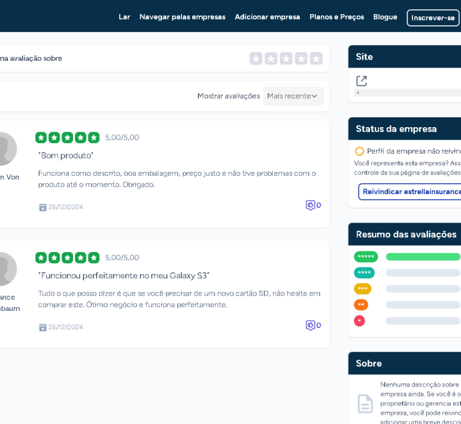Click the first empty rating star

(256, 58)
